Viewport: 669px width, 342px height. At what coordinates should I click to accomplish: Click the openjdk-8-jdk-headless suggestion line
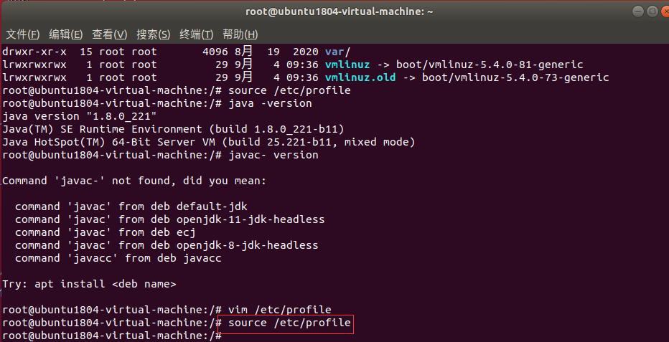167,245
